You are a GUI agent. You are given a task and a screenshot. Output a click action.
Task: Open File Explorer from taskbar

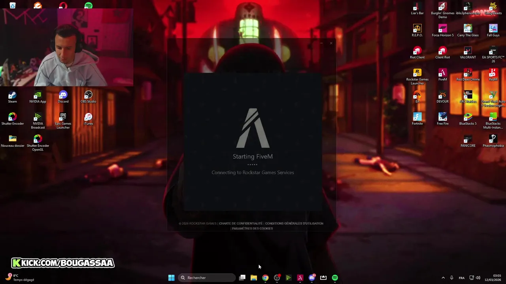(x=254, y=278)
